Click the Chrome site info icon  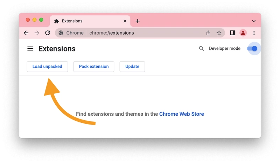(x=61, y=33)
